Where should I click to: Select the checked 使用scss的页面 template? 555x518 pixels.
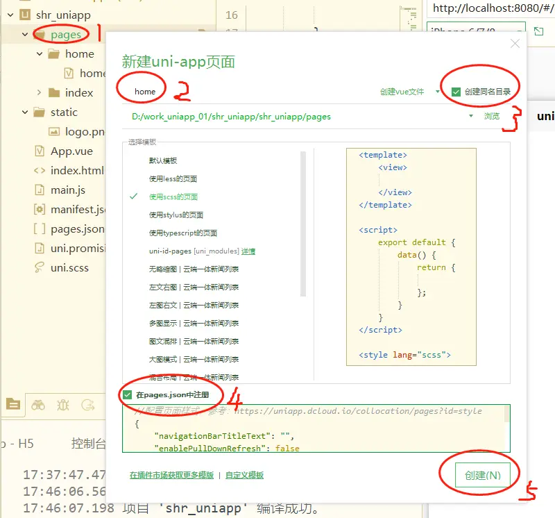[173, 197]
